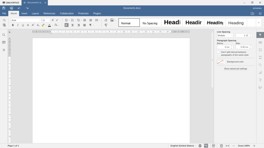Enable don't add interval between paragraphs checkbox

[x=218, y=52]
